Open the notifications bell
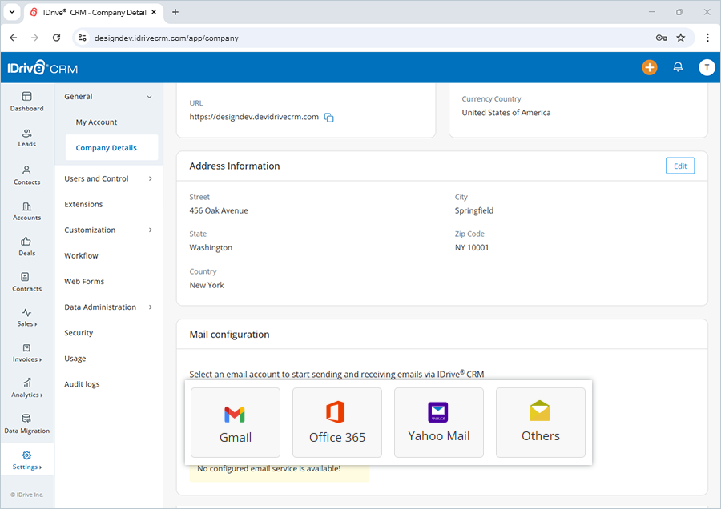Screen dimensions: 721x509 pos(678,67)
